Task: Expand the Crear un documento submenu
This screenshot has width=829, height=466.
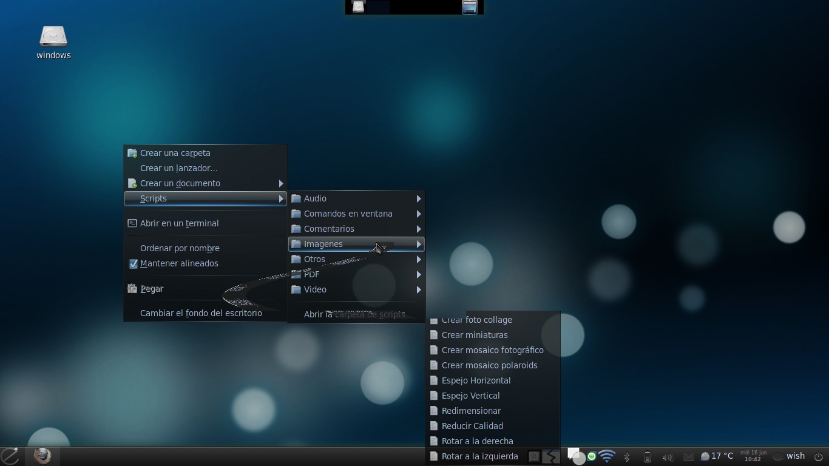Action: pos(205,183)
